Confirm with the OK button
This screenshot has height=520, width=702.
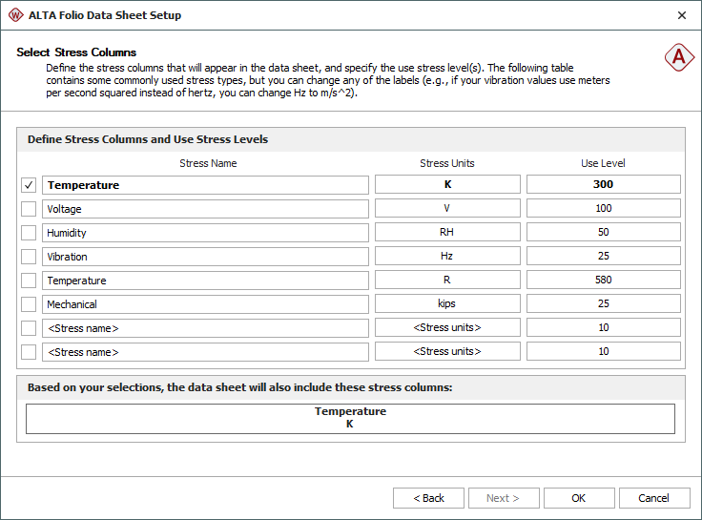pyautogui.click(x=579, y=498)
